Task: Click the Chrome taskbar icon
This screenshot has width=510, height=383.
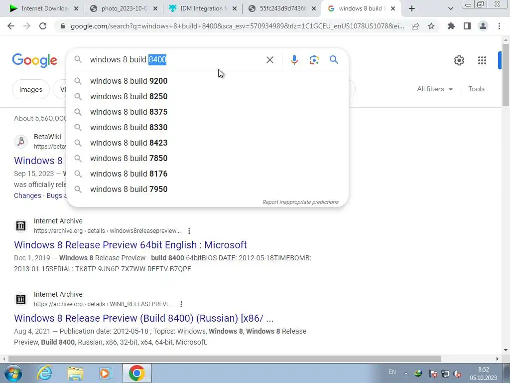Action: click(x=136, y=373)
